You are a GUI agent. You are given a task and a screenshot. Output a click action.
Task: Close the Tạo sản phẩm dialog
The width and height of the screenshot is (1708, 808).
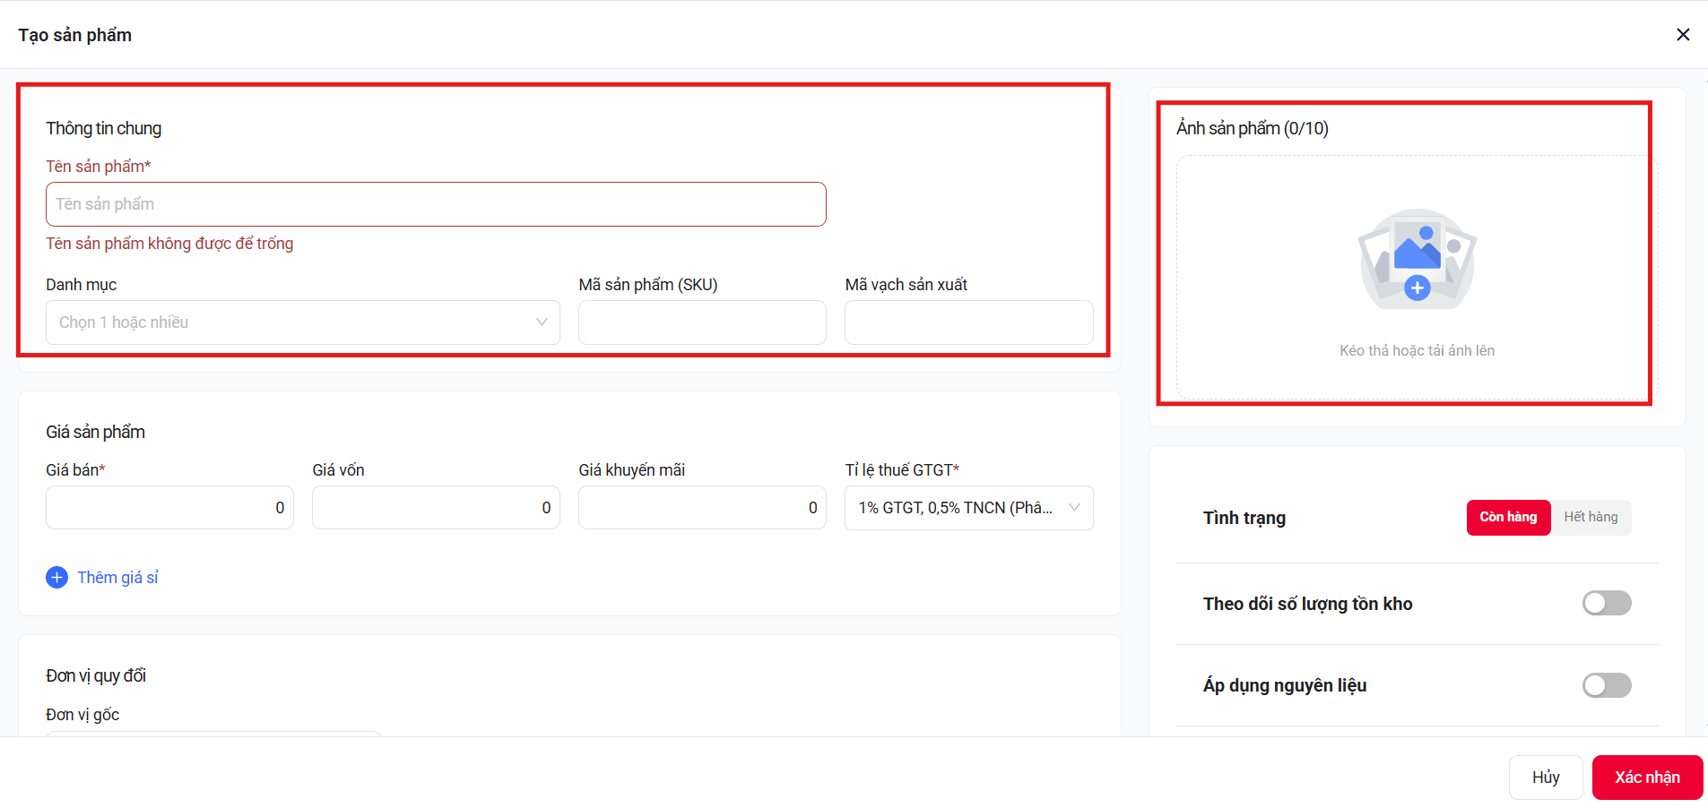coord(1683,34)
